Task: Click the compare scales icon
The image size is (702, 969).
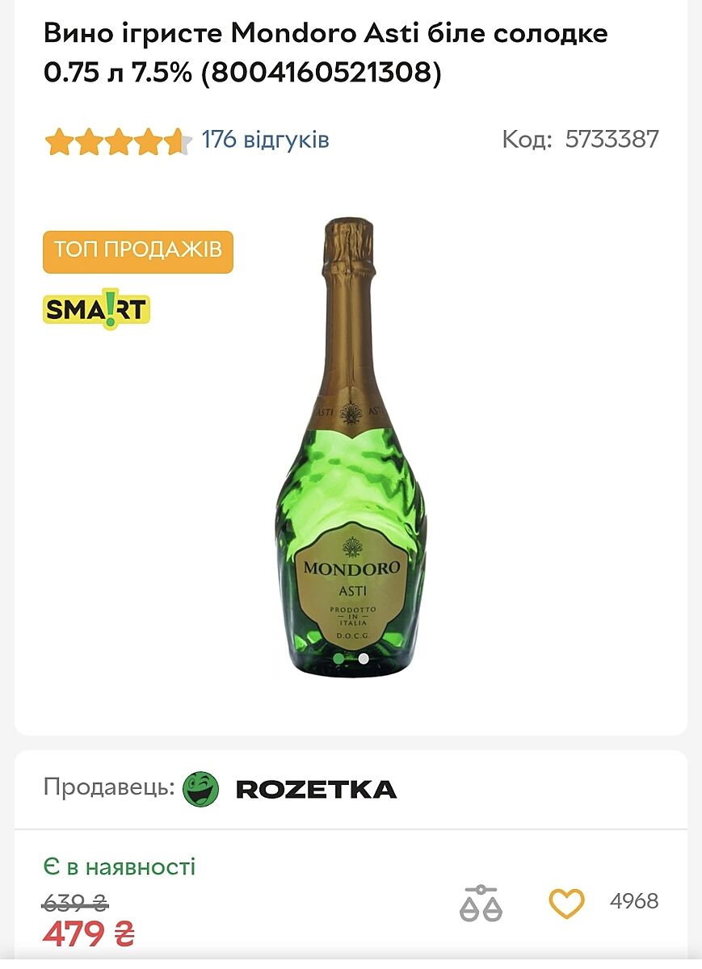Action: 481,903
